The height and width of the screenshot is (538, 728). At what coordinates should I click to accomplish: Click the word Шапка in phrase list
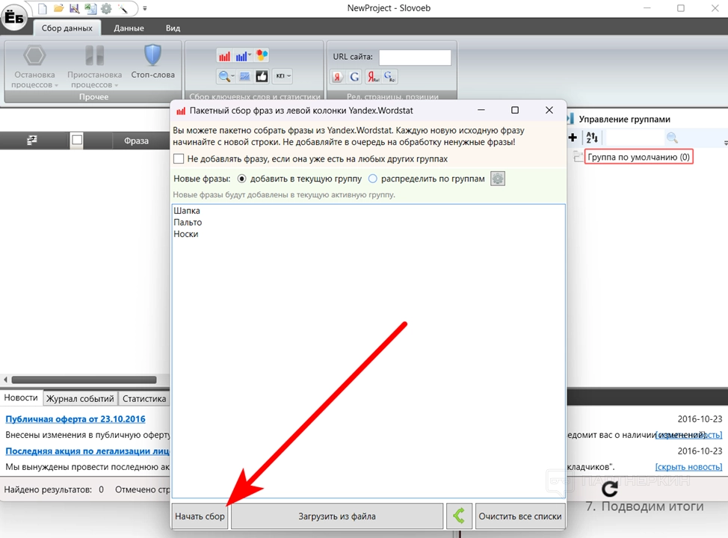[187, 211]
